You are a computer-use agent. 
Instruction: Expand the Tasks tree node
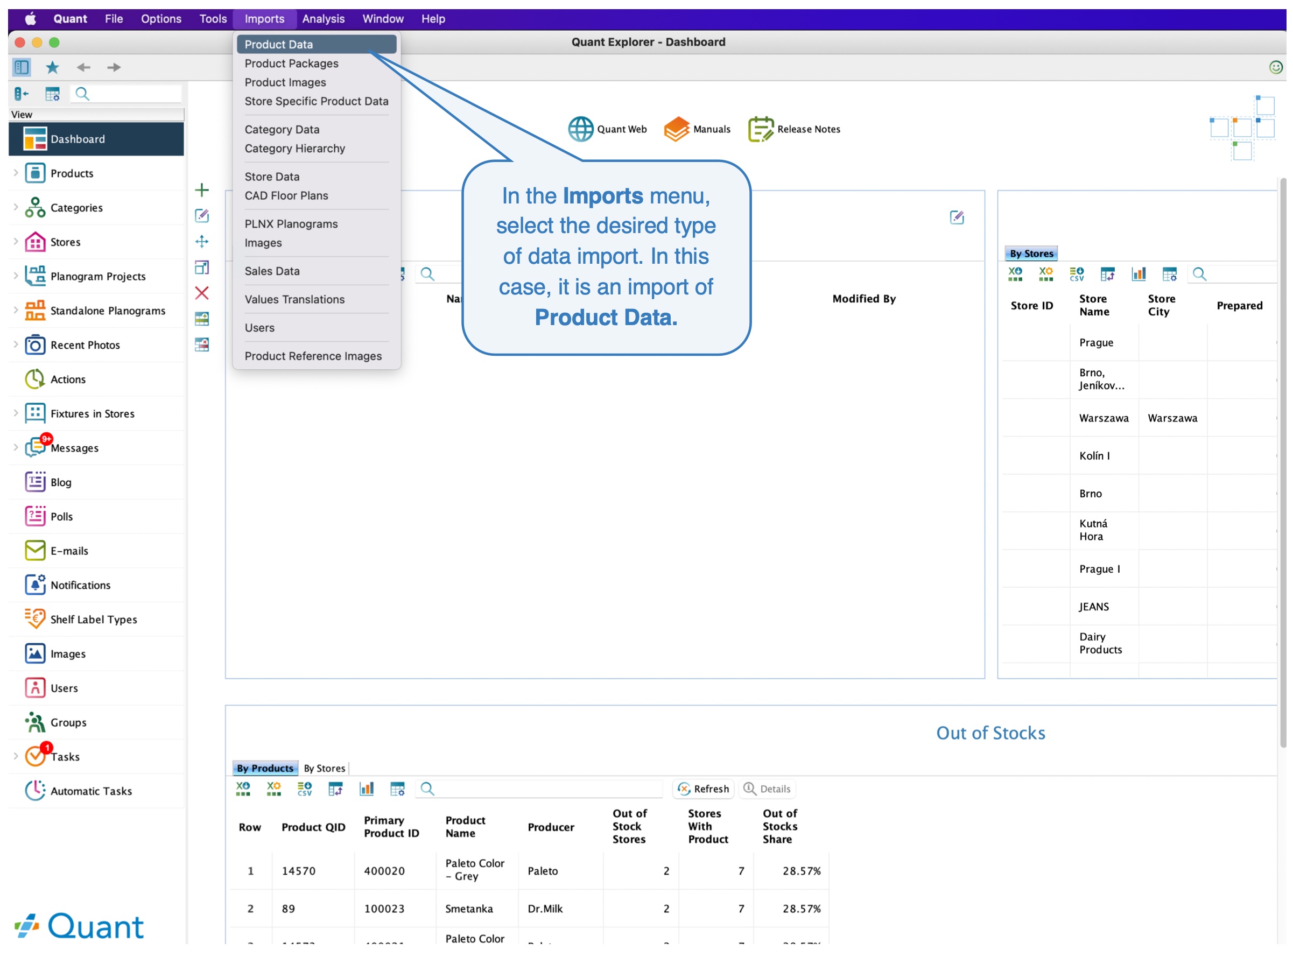coord(16,756)
